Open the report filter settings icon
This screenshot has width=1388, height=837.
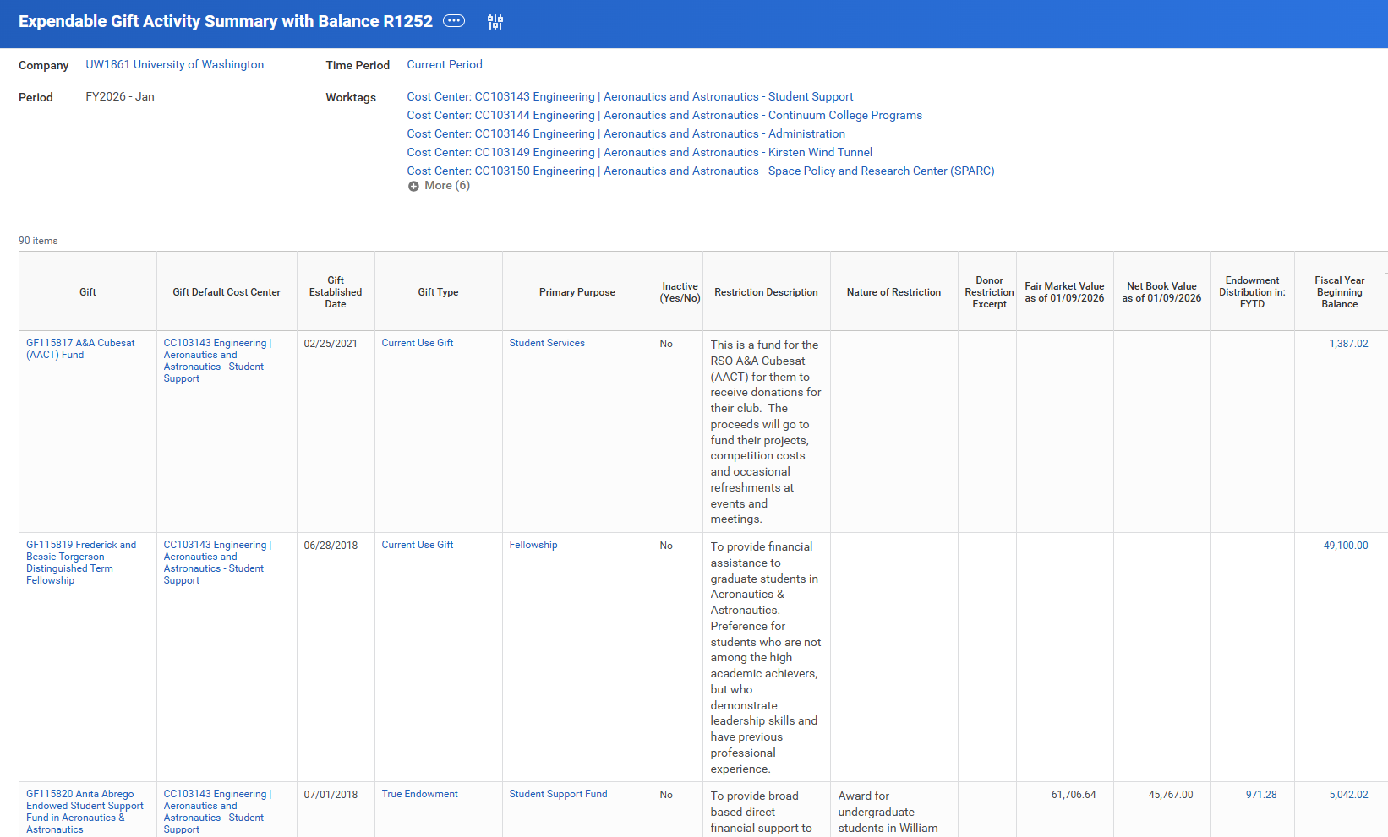click(x=495, y=22)
